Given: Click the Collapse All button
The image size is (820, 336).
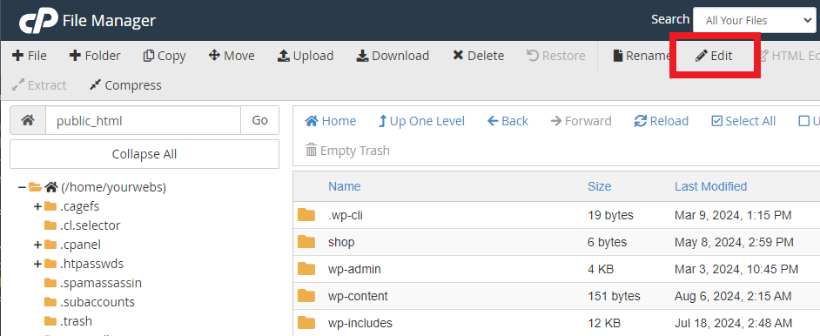Looking at the screenshot, I should click(145, 154).
